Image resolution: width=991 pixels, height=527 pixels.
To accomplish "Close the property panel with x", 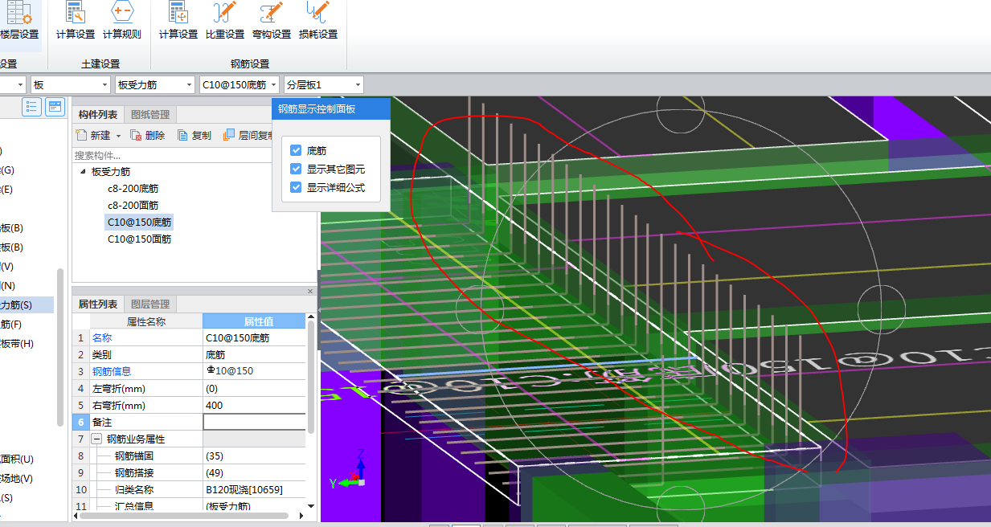I will (x=310, y=291).
